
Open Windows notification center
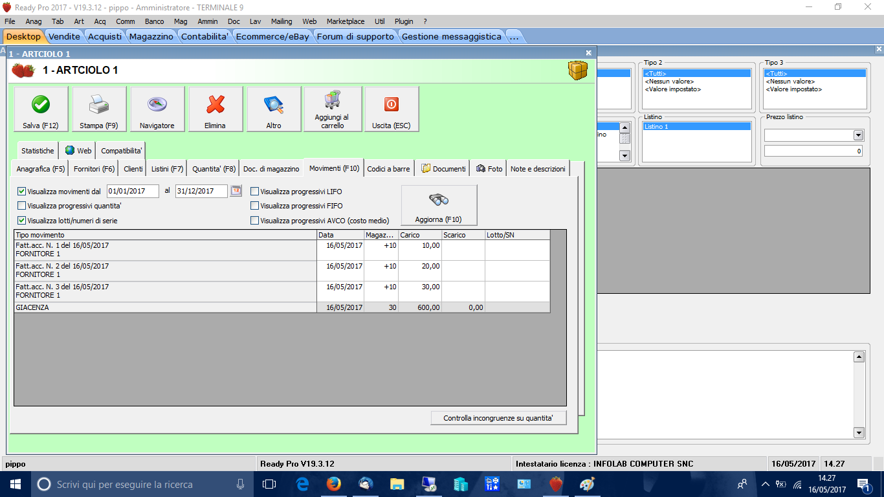(863, 484)
